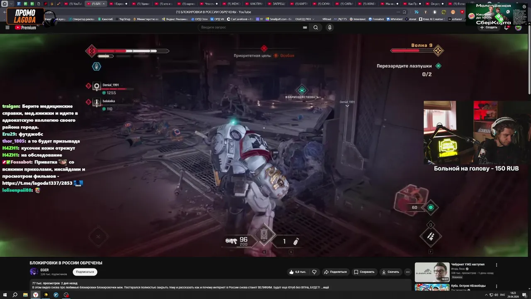Open Telegram link t.me/lagoda1337/2853 in chat
The width and height of the screenshot is (531, 299).
37,183
